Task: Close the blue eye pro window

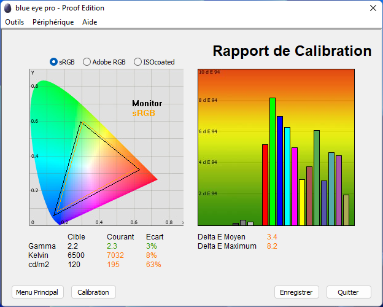Action: point(372,8)
